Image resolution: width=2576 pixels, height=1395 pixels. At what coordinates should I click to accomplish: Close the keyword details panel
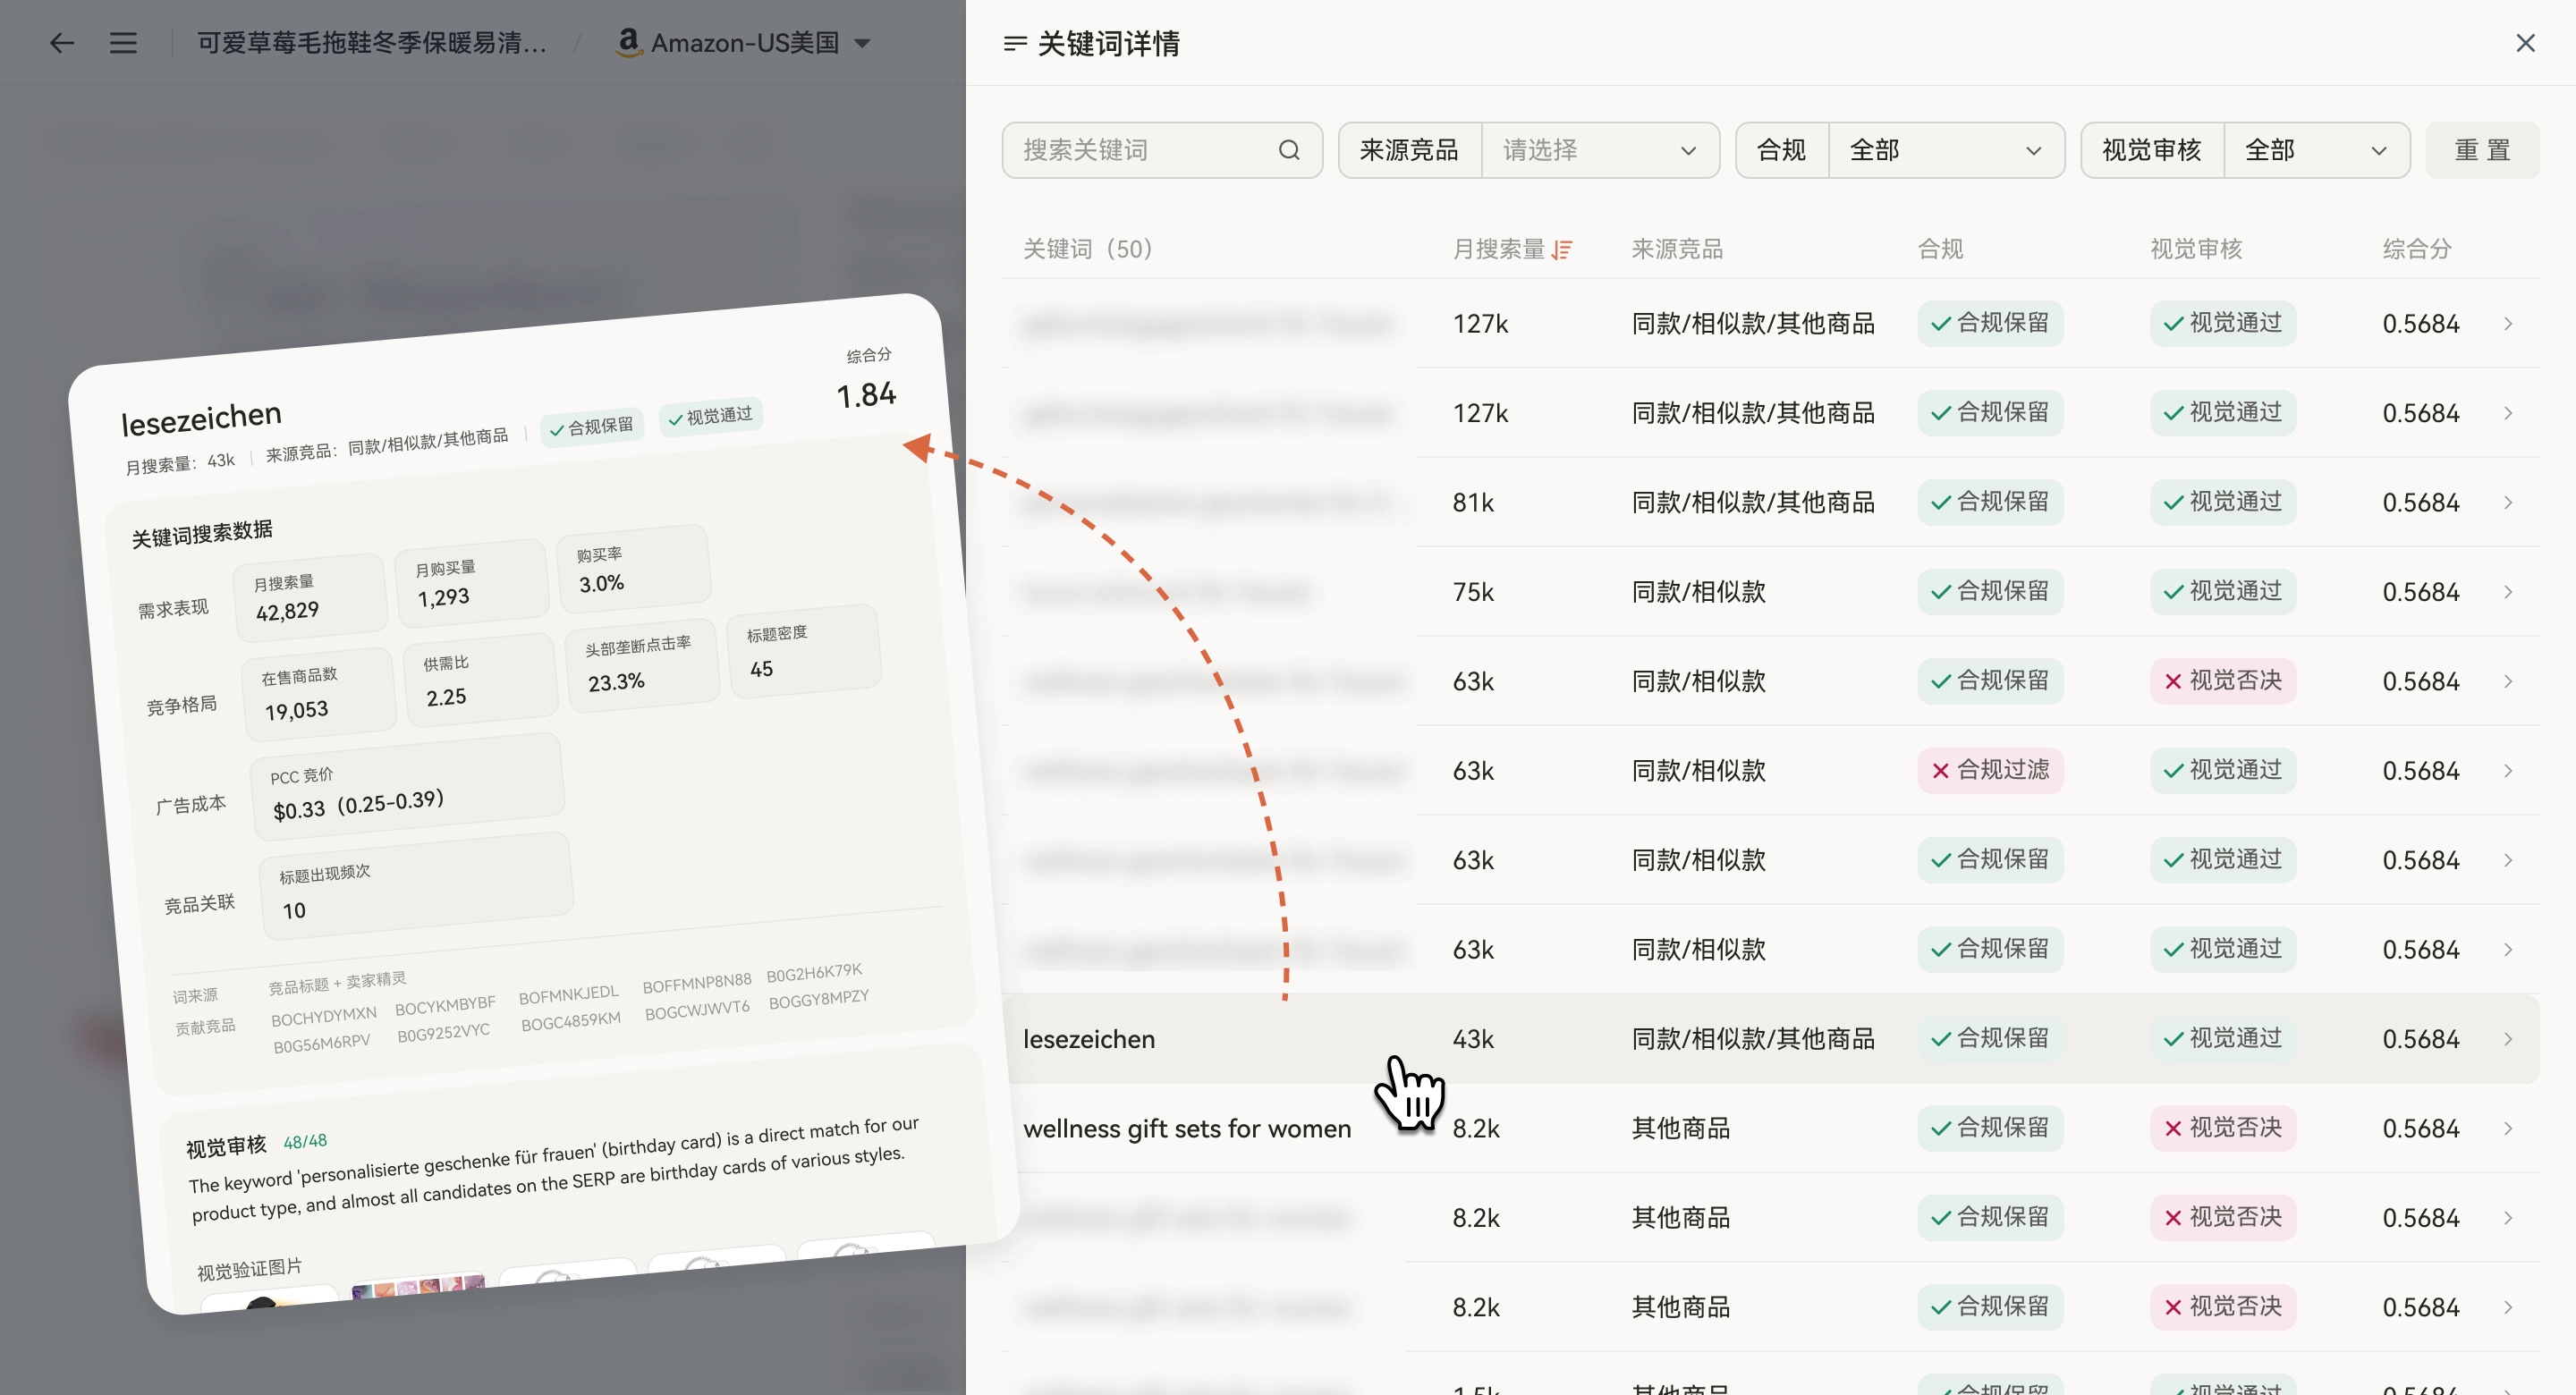click(x=2526, y=43)
